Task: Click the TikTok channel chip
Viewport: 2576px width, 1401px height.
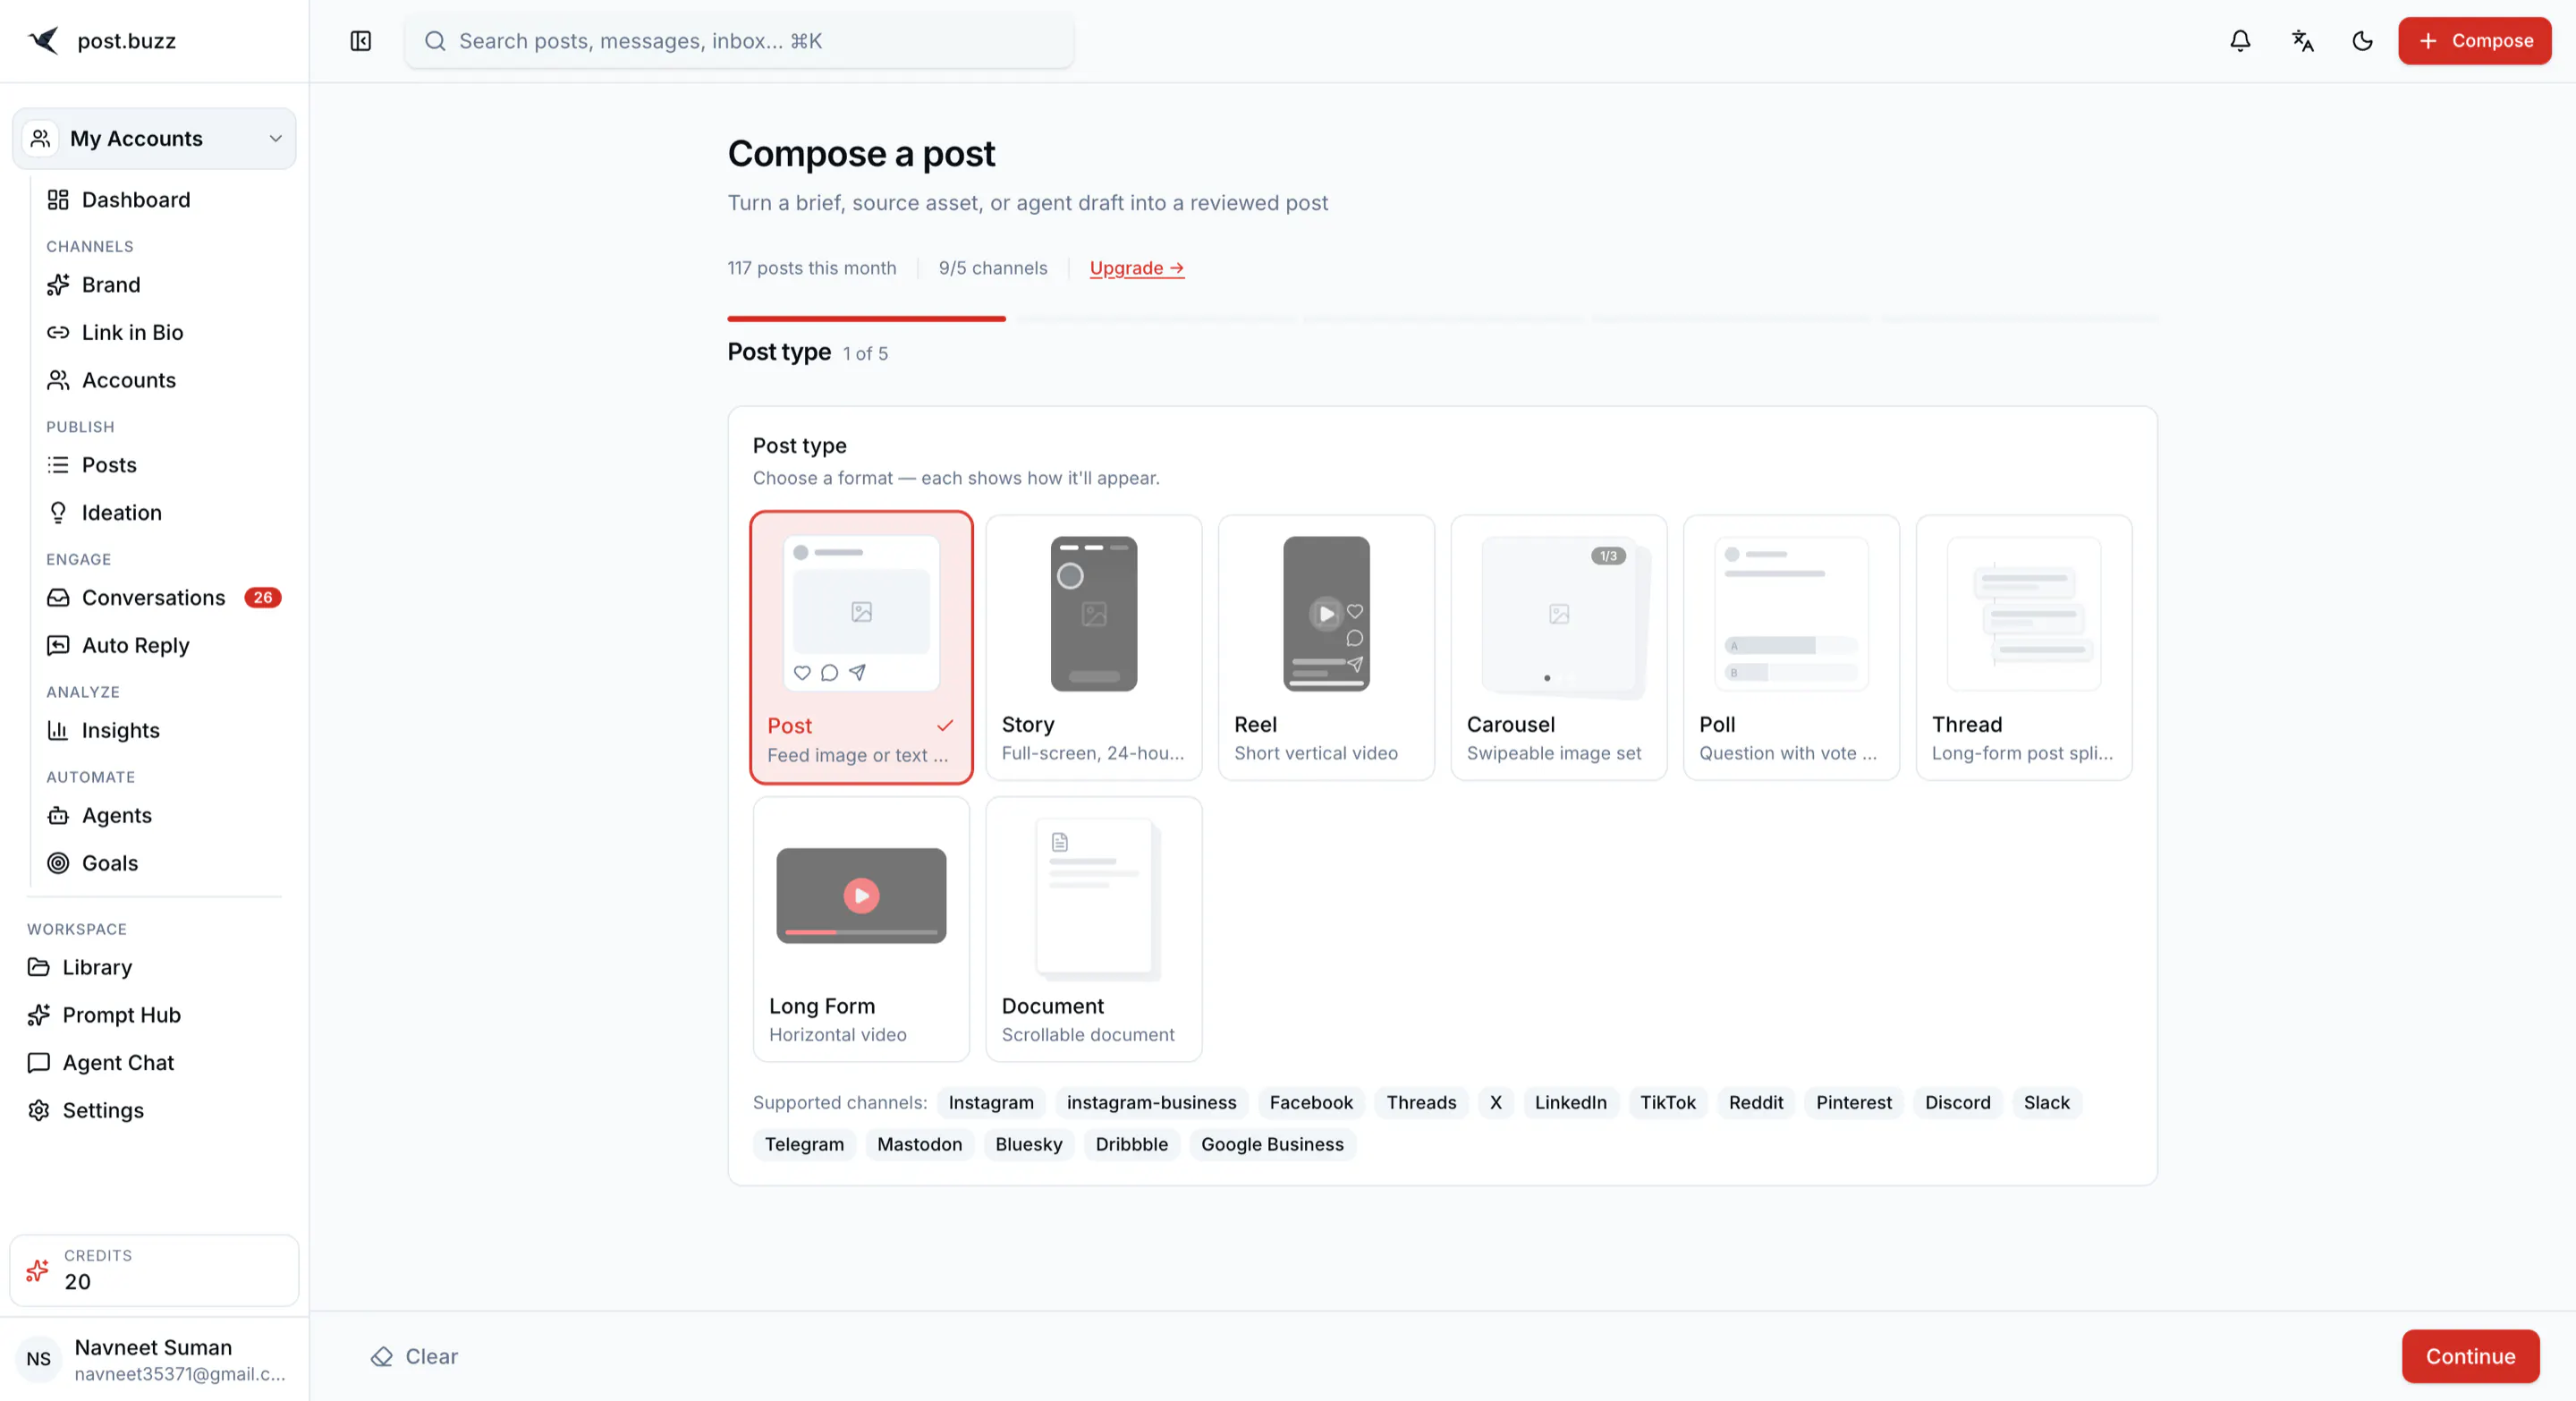Action: (x=1667, y=1102)
